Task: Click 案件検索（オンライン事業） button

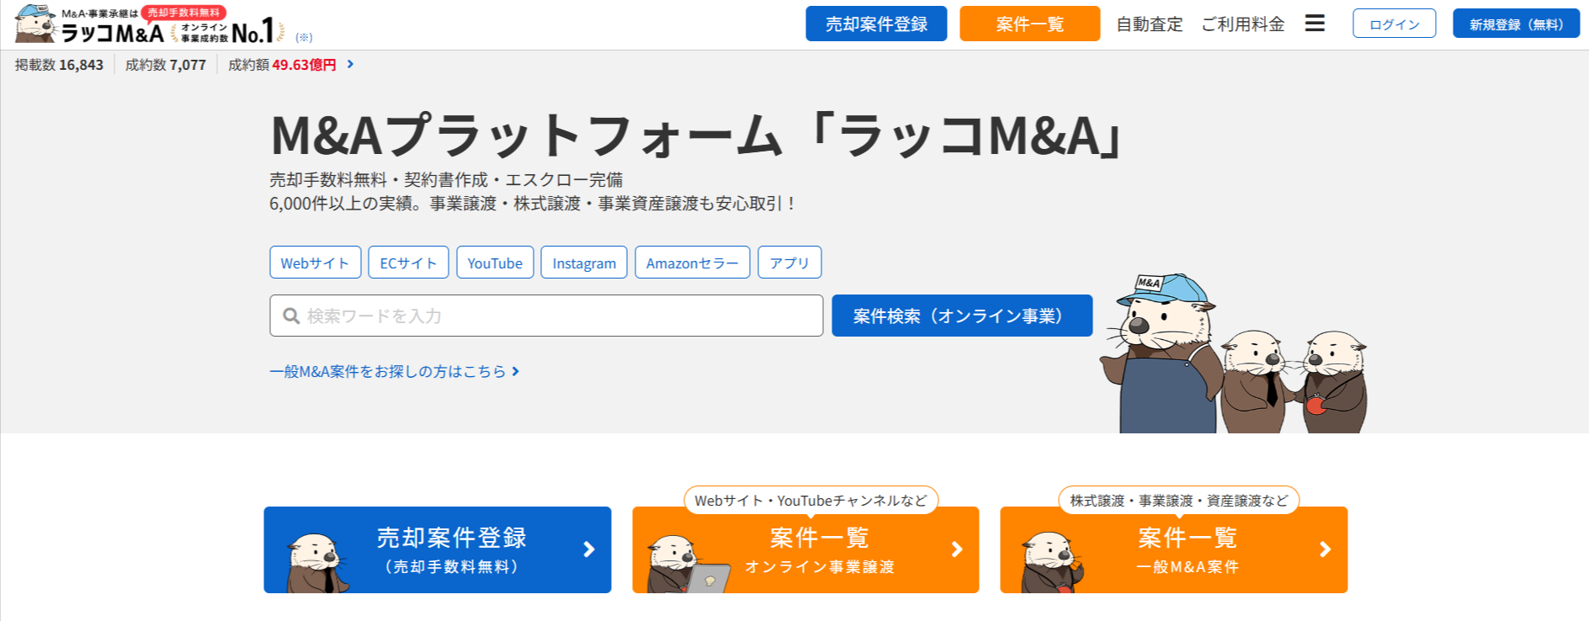Action: tap(962, 316)
